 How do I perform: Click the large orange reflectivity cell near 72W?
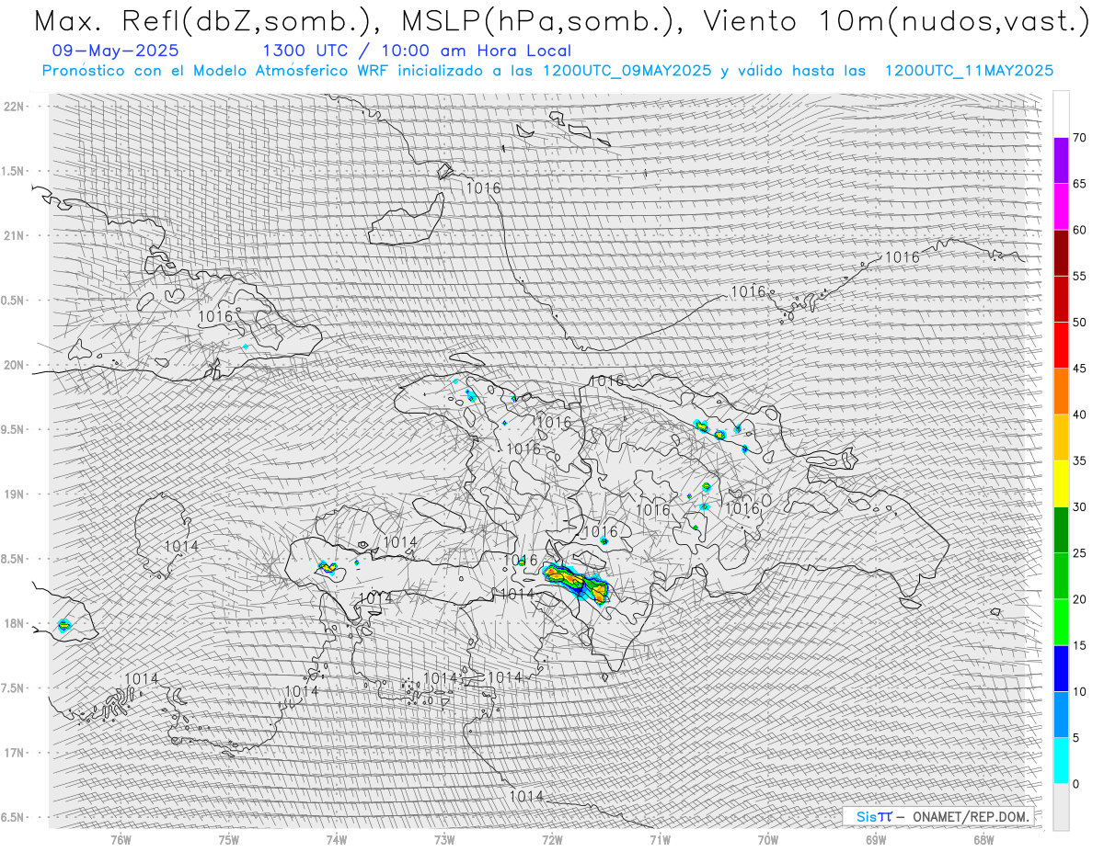577,583
